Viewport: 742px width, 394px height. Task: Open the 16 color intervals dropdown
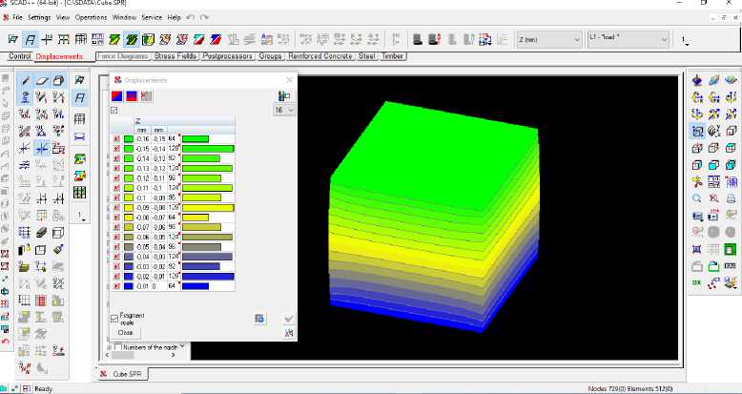(284, 110)
